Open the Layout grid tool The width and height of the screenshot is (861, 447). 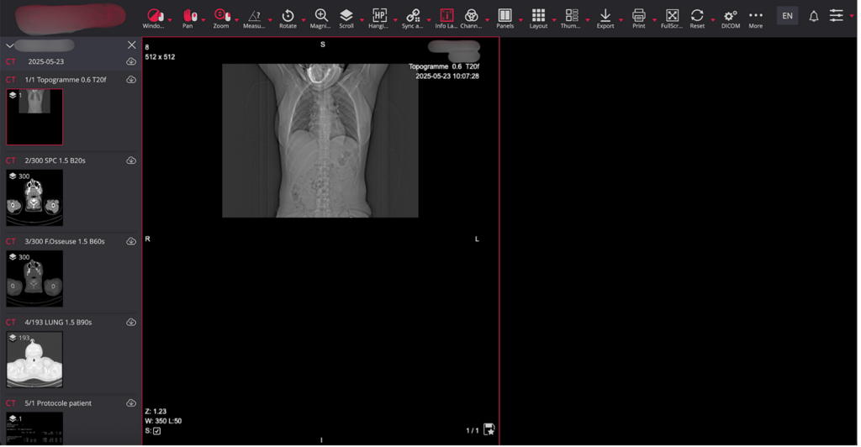coord(538,15)
